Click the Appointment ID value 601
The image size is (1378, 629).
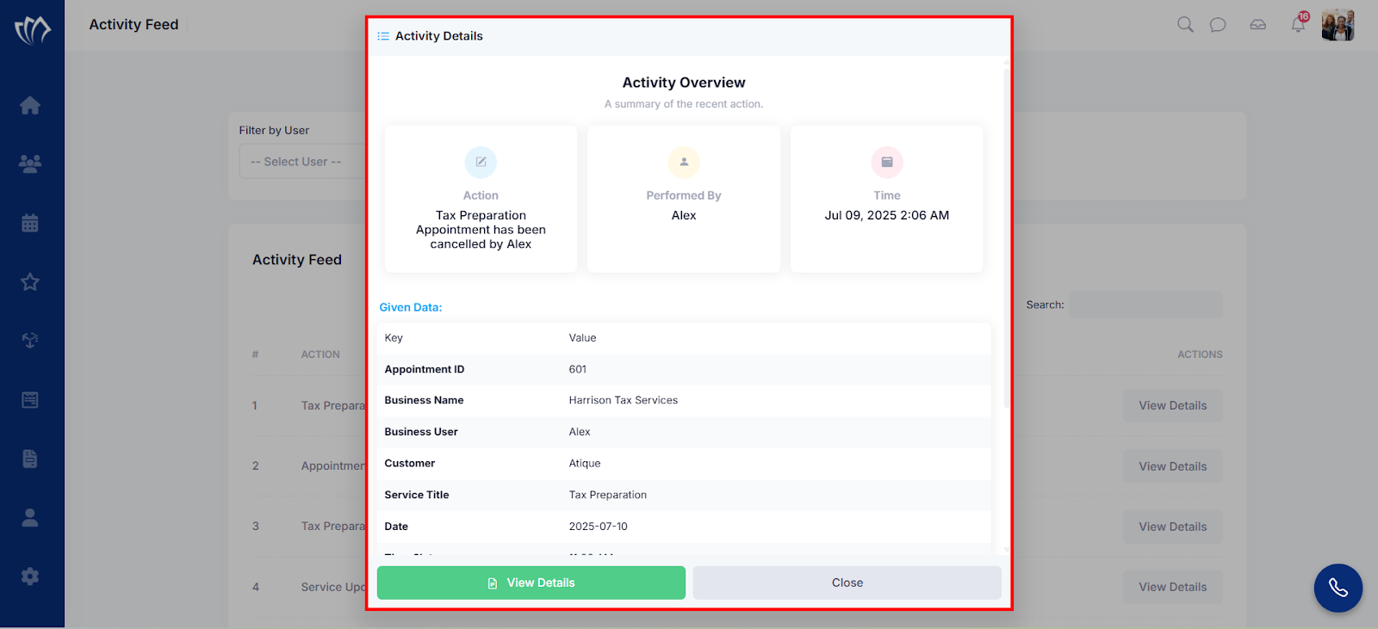click(578, 369)
